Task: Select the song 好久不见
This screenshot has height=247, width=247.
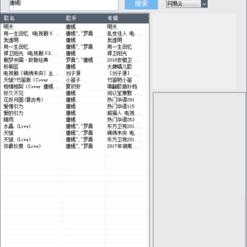Action: click(x=14, y=93)
